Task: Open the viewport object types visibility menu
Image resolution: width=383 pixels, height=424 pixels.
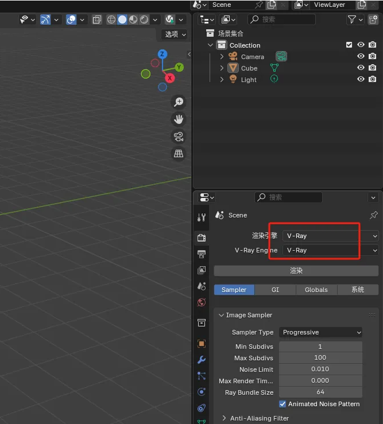Action: (28, 20)
